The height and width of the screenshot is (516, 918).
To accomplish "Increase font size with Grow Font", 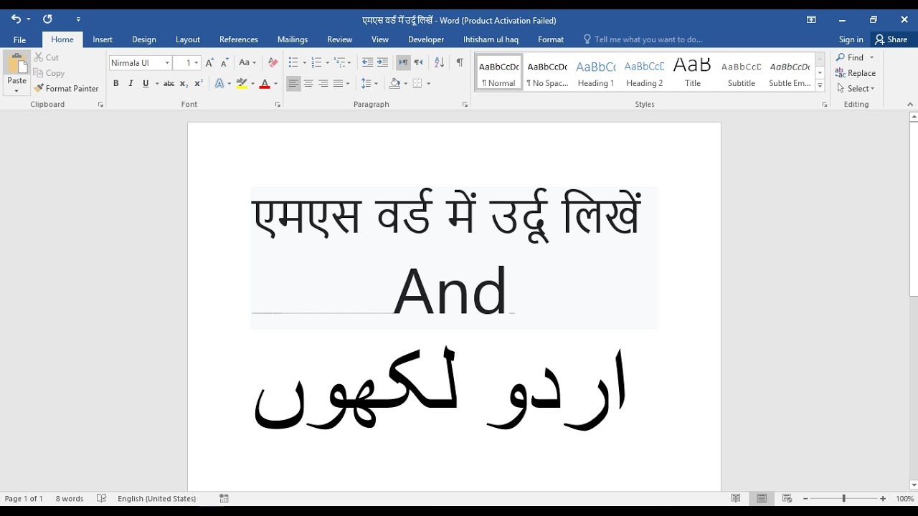I will pyautogui.click(x=209, y=63).
